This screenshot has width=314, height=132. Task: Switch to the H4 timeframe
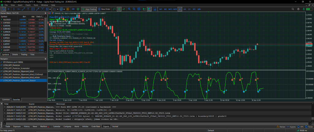coord(185,9)
